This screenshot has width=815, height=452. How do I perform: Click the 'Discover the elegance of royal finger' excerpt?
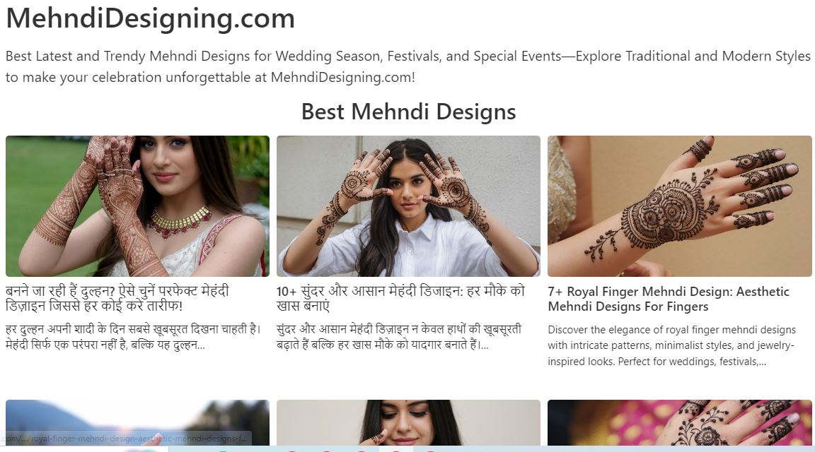pos(671,345)
